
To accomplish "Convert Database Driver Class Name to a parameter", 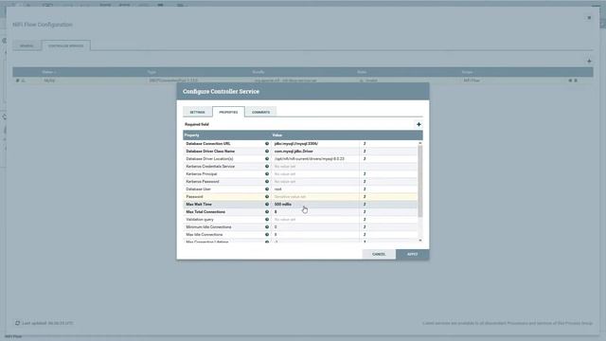I will click(x=365, y=152).
